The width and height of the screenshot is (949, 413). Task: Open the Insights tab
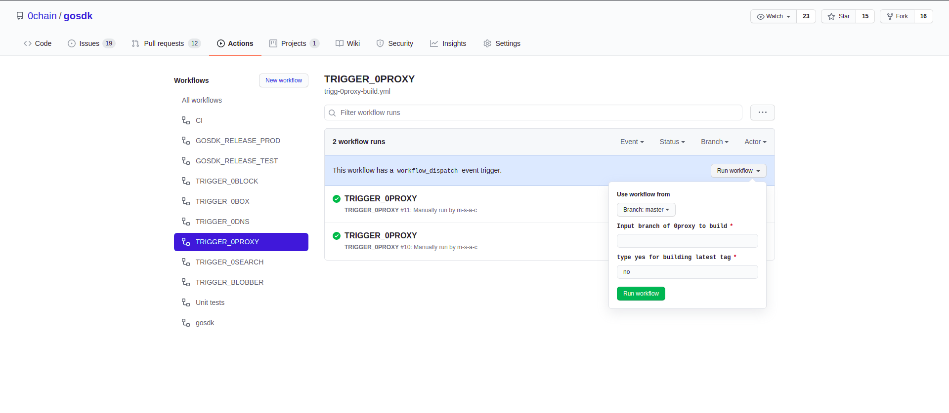tap(448, 43)
